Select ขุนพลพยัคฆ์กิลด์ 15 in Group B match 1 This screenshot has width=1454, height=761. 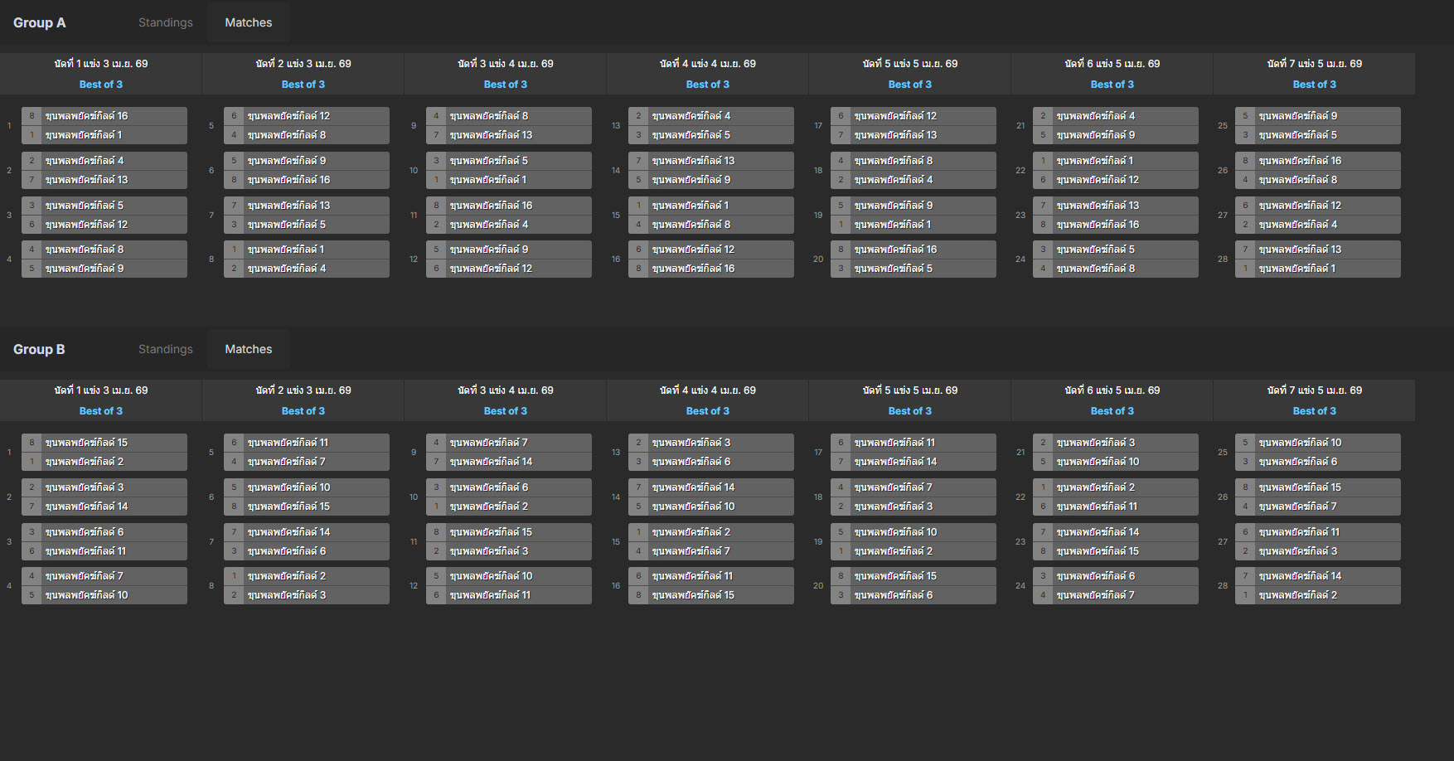[x=104, y=443]
